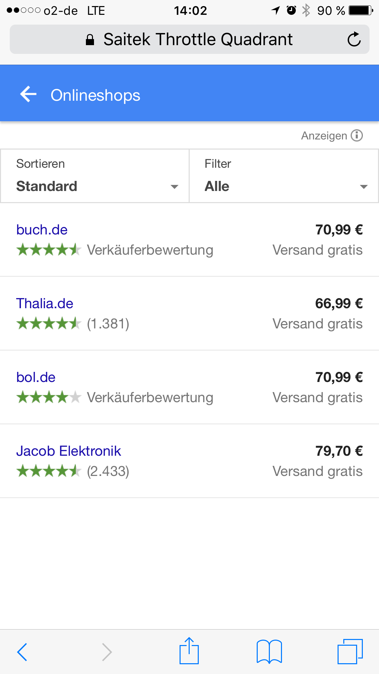Visit the Thalia.de shop link
Viewport: 379px width, 674px height.
(45, 303)
